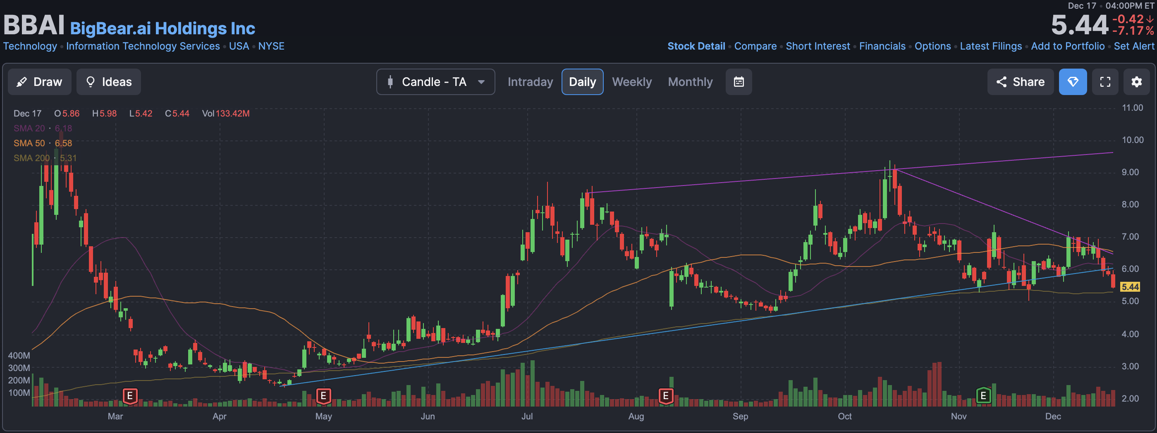The image size is (1157, 433).
Task: Click the yellow 5.44 current price tag
Action: click(x=1130, y=287)
